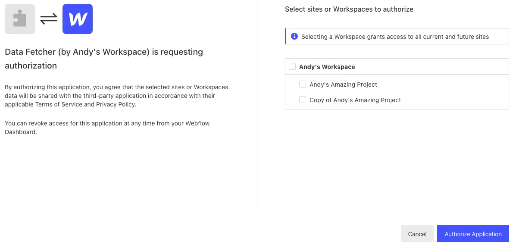Click the word 'Webflow' in revoke paragraph

[x=197, y=123]
